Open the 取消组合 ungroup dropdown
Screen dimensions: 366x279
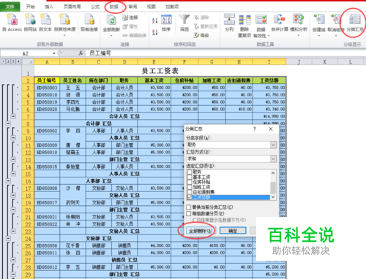tap(336, 36)
